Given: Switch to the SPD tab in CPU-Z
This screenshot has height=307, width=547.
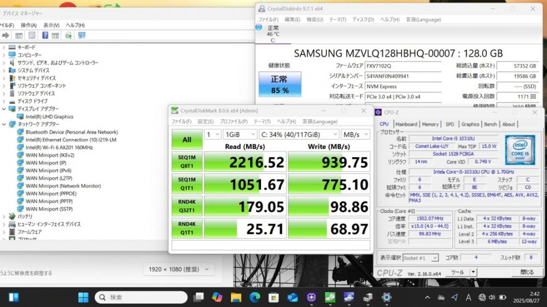Looking at the screenshot, I should (x=450, y=124).
